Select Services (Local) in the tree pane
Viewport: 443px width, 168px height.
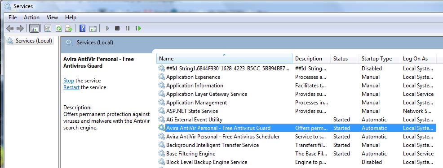tap(29, 41)
